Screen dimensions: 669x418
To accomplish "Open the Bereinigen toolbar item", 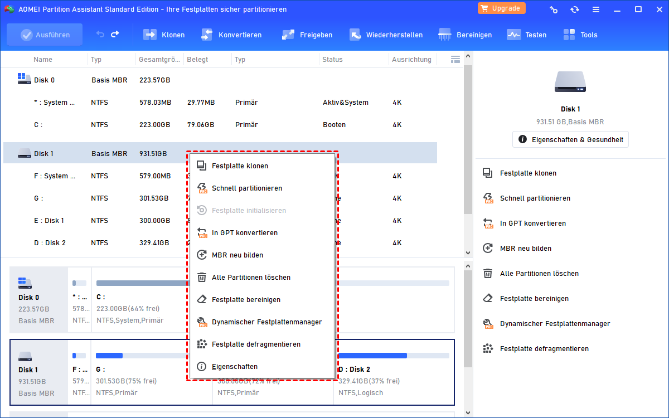I will 465,35.
